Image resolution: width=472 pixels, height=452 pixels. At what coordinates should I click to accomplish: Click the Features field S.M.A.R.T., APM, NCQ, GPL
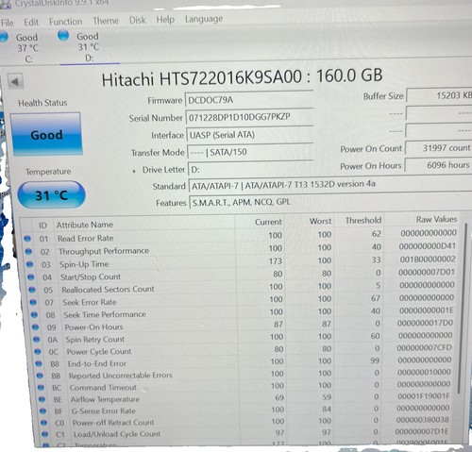pos(329,202)
